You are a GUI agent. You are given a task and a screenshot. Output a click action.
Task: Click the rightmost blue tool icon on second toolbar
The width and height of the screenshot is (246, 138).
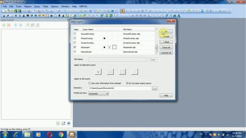(x=179, y=16)
